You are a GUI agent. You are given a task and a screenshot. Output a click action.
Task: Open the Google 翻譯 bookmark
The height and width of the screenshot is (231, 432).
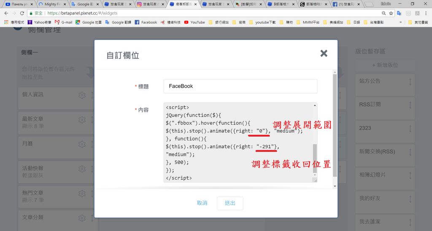118,22
